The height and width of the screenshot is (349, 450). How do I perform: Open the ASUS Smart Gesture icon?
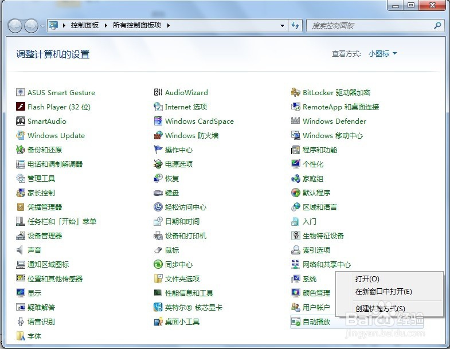(x=21, y=92)
